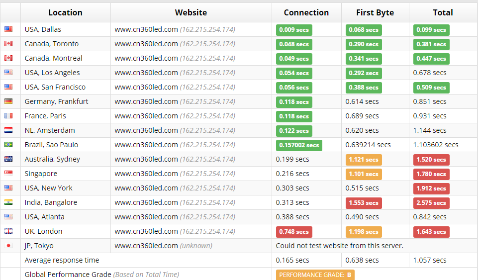Click the orange PERFORMANCE GRADE: B badge

point(315,275)
